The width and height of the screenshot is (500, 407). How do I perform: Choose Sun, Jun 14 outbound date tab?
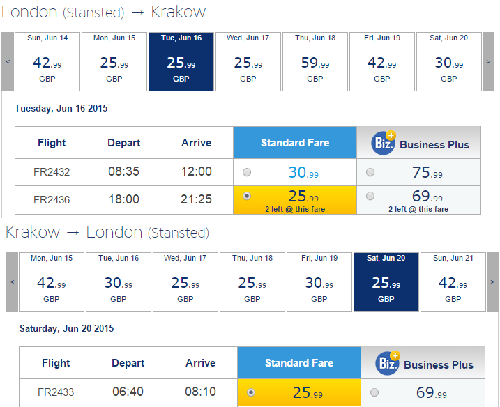pos(47,61)
